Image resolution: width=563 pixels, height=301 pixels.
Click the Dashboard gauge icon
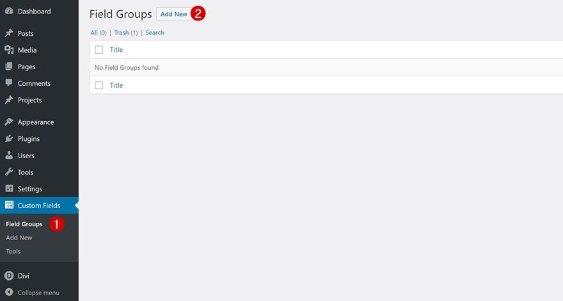click(9, 11)
